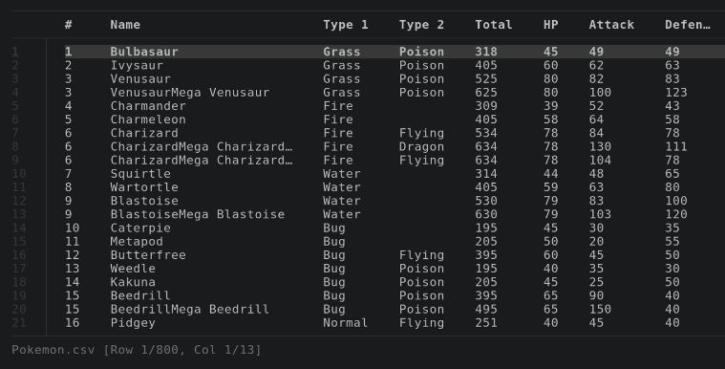The image size is (725, 369).
Task: Click the Total value 530
Action: pos(486,201)
